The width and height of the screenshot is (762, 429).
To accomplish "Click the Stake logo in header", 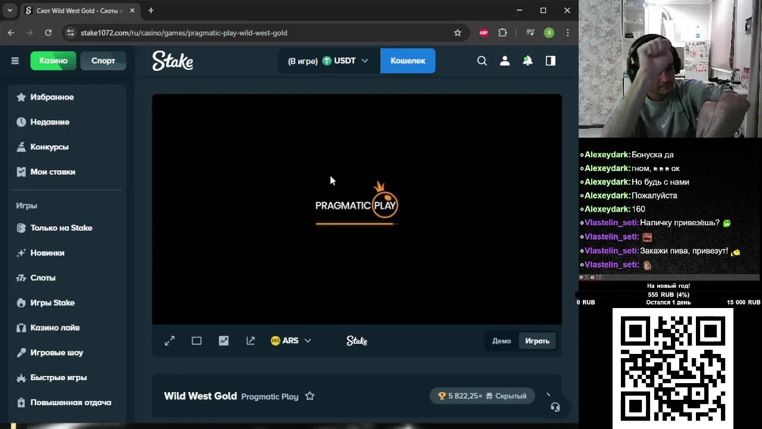I will tap(173, 61).
